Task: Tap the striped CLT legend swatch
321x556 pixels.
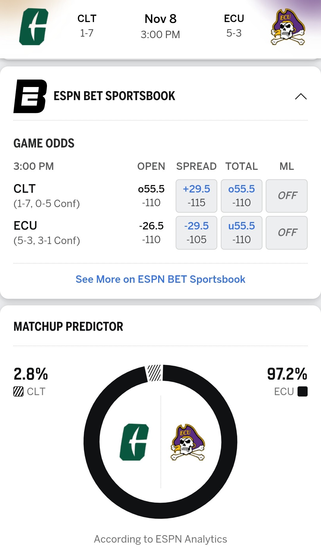Action: click(x=18, y=392)
